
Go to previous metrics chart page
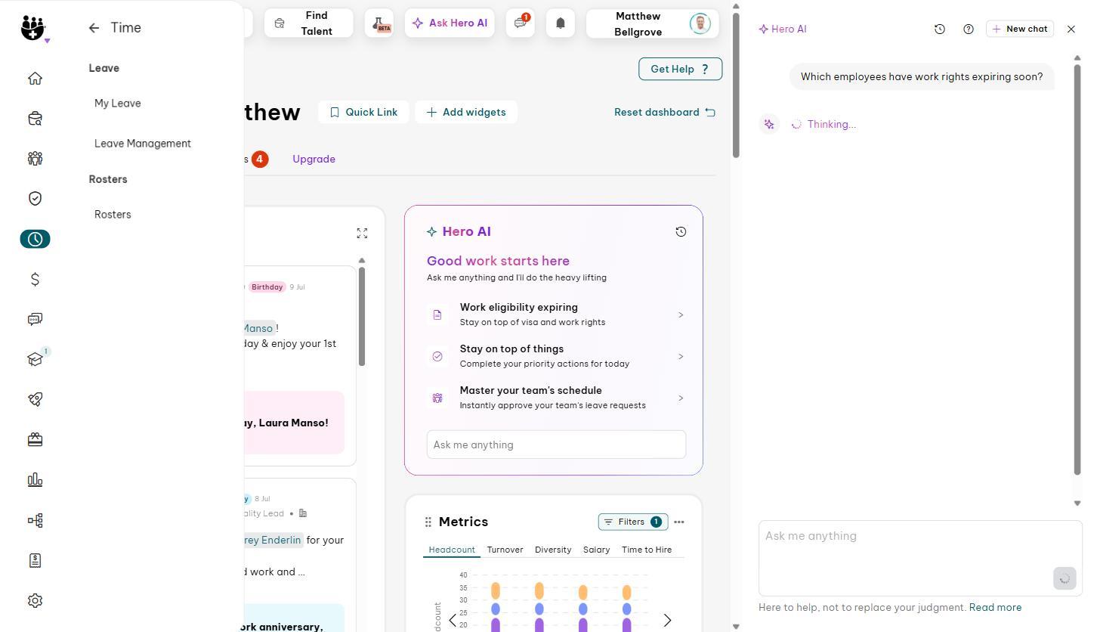pyautogui.click(x=452, y=620)
